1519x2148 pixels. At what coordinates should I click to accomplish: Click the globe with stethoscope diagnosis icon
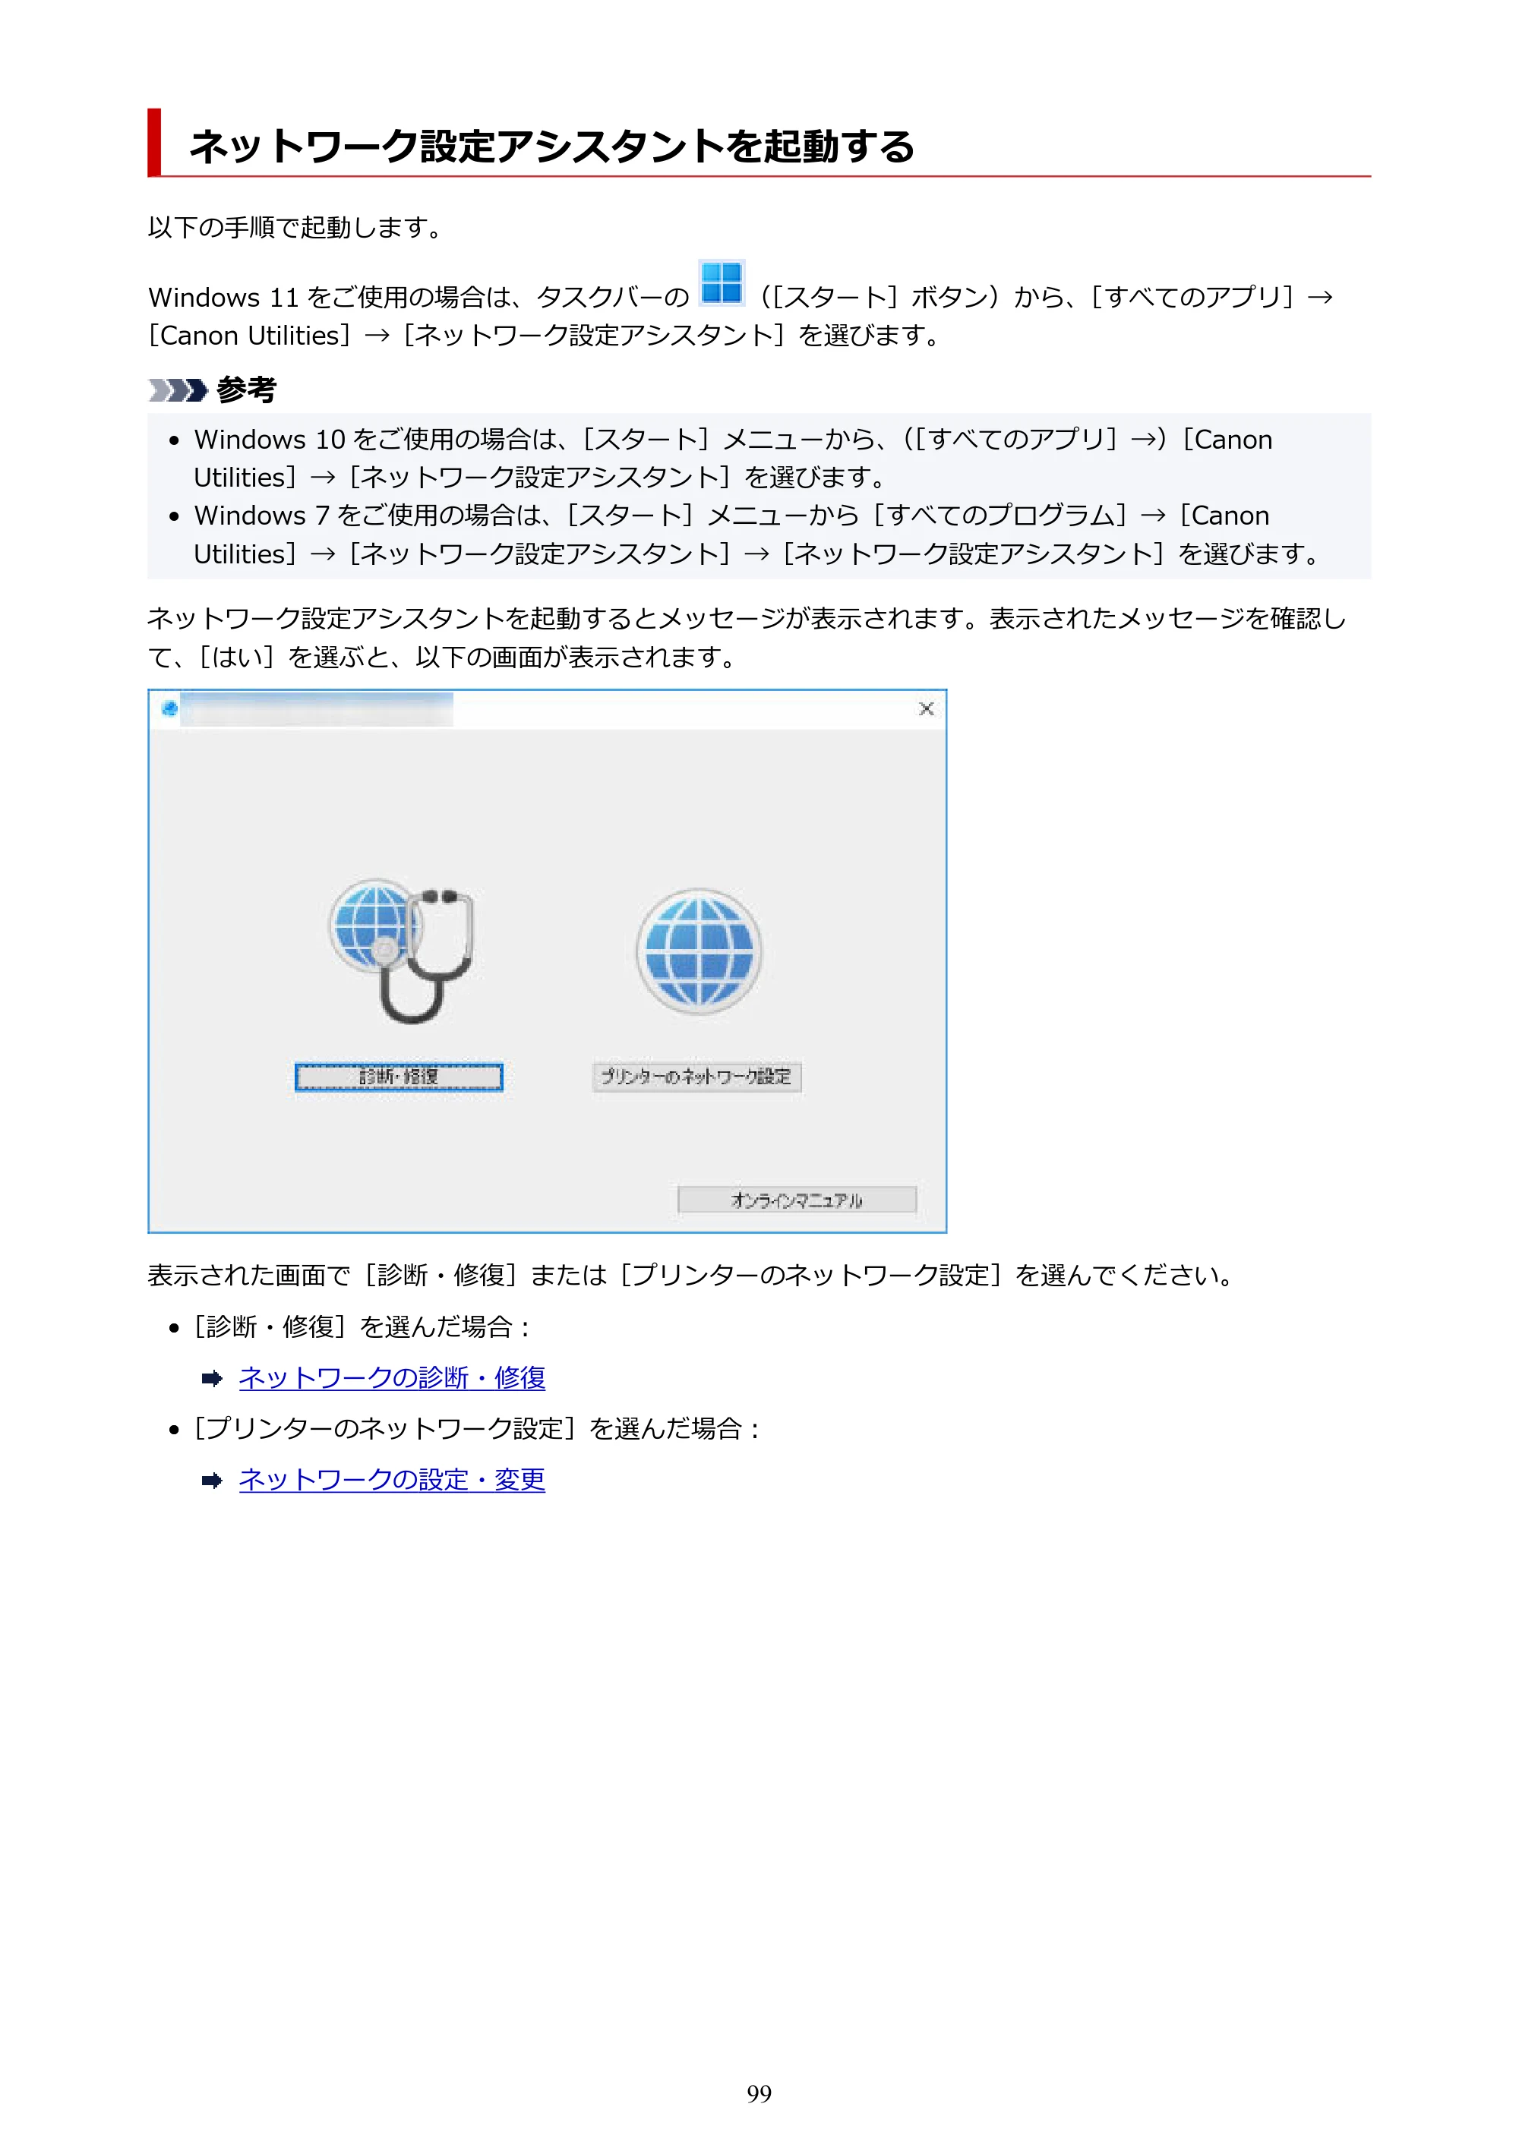[x=400, y=950]
